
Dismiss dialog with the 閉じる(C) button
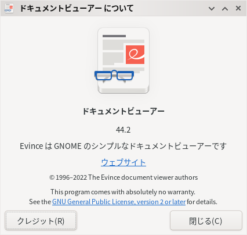pos(206,220)
